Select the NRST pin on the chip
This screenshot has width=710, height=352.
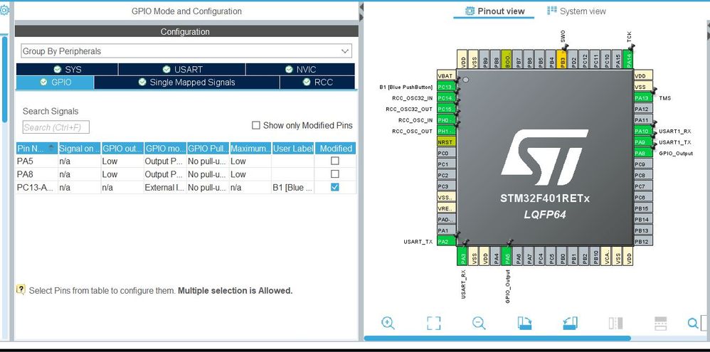(446, 142)
